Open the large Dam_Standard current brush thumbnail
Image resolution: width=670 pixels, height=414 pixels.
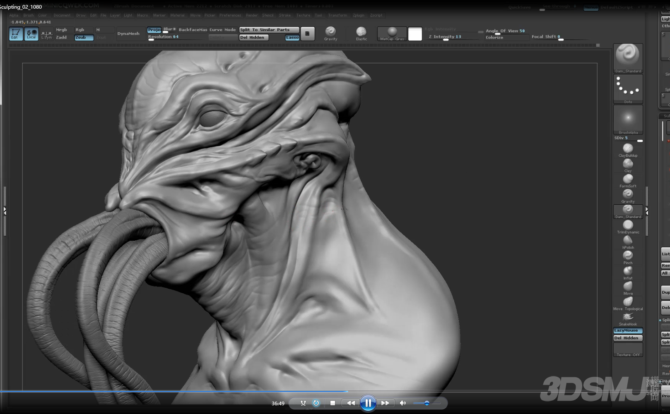pos(628,58)
